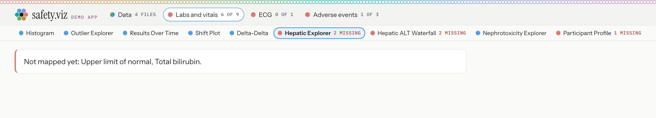Select the Labs and vitals tab

(x=203, y=15)
